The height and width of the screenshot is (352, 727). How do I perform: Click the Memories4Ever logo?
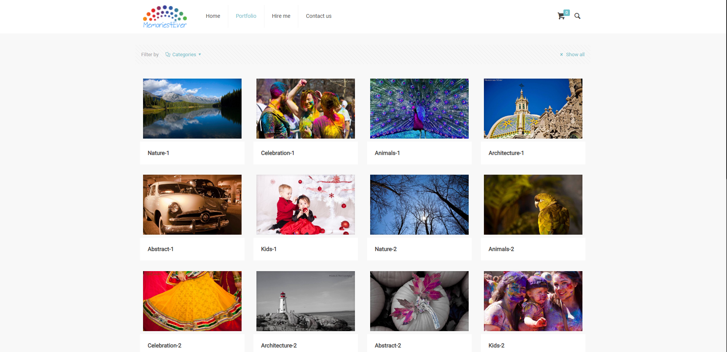pos(165,17)
